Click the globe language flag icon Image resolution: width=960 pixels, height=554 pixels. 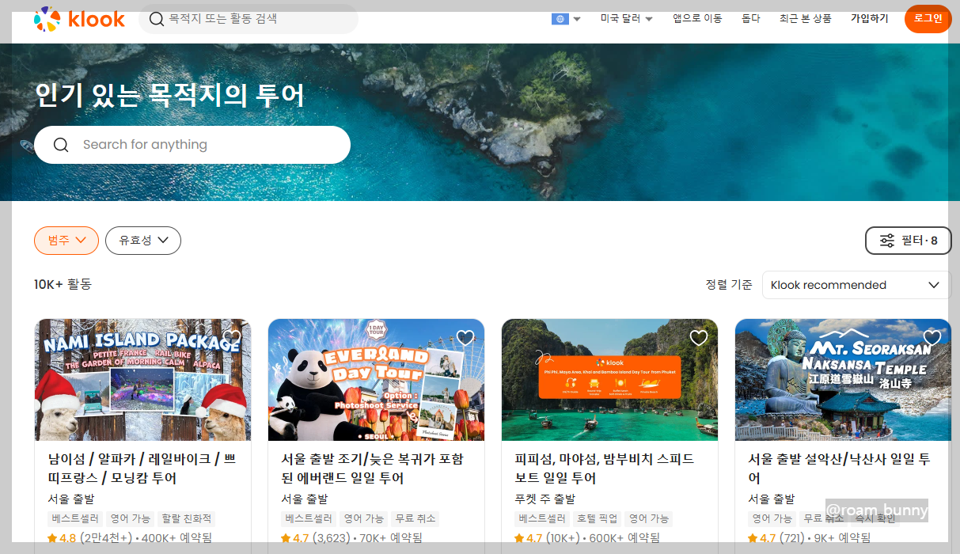click(560, 19)
